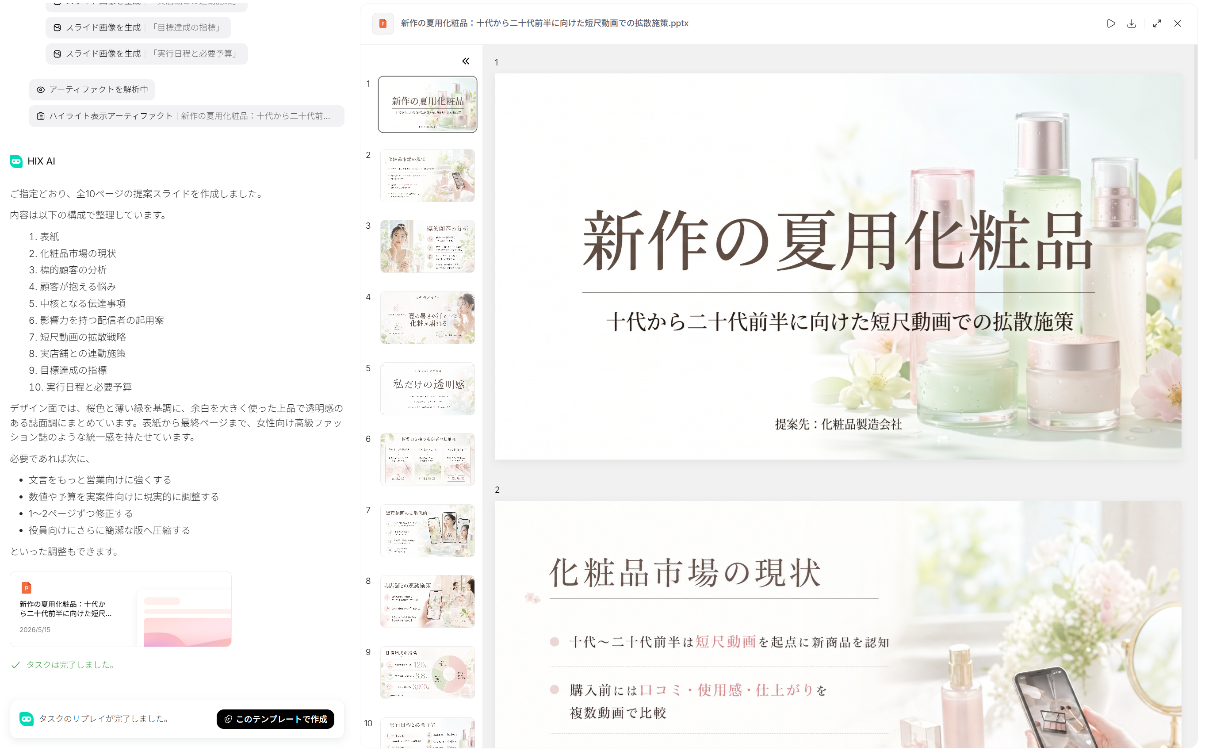Screen dimensions: 1205x755
Task: Select slide 7 thumbnail 短尺動画の拡散戦略
Action: (427, 530)
